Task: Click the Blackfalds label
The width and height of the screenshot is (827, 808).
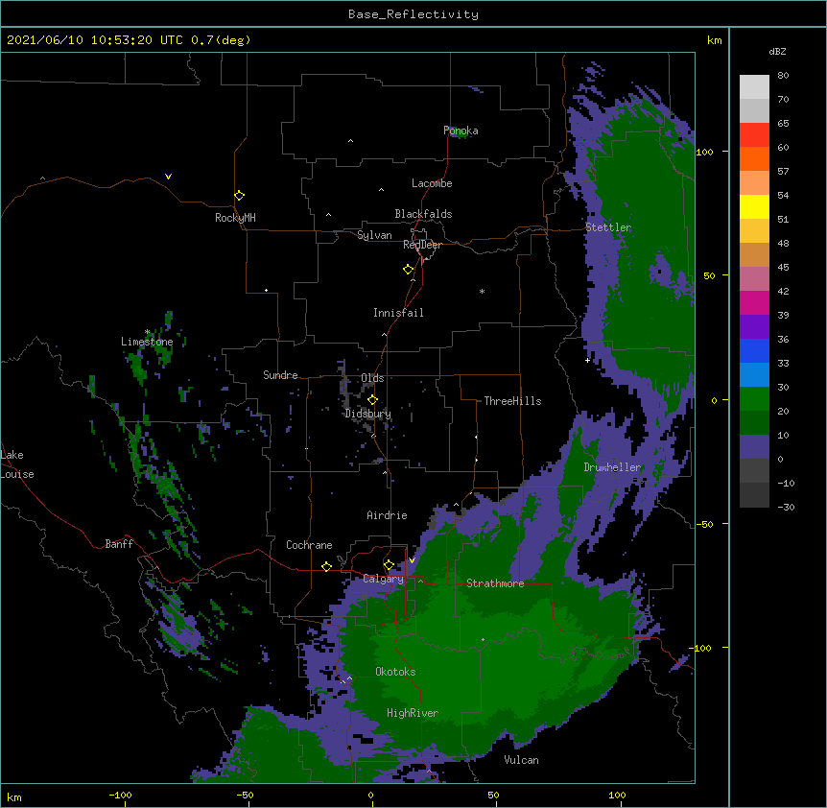Action: click(423, 214)
